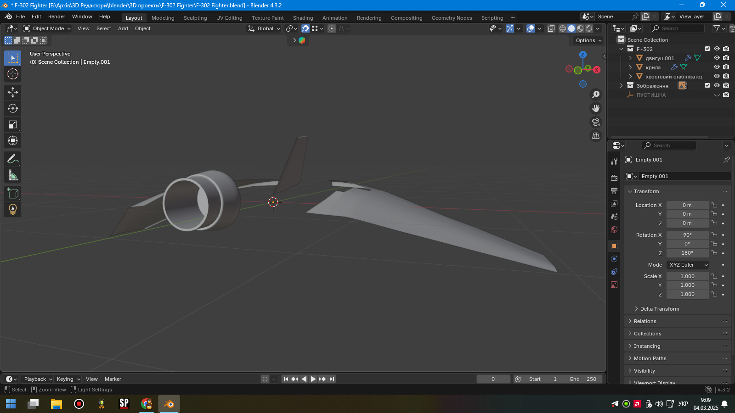735x413 pixels.
Task: Activate the Scale tool
Action: [13, 124]
